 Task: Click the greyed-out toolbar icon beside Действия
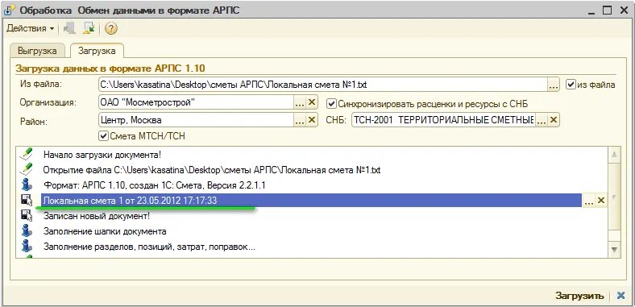(x=70, y=28)
